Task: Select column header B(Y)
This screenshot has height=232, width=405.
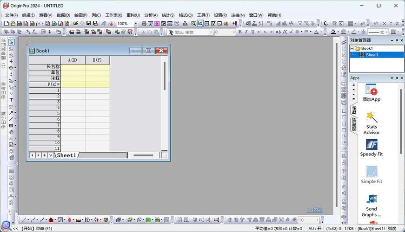Action: 97,60
